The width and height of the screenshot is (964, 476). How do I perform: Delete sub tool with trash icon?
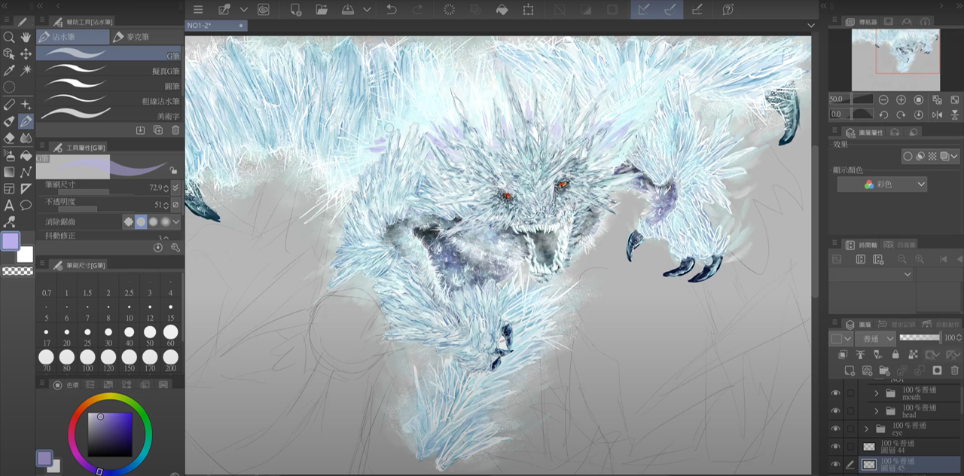click(x=175, y=130)
